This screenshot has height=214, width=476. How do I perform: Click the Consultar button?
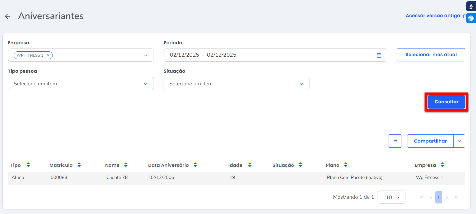click(446, 102)
